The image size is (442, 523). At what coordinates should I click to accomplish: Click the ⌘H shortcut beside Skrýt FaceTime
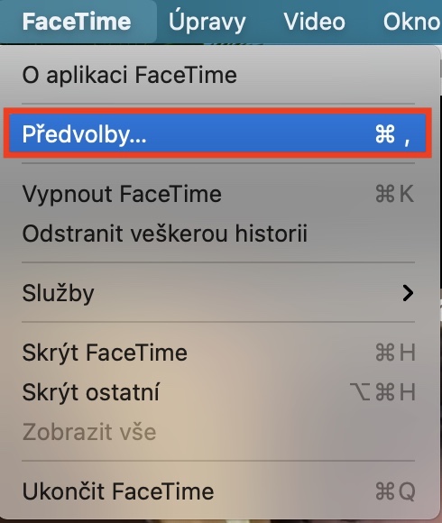395,353
